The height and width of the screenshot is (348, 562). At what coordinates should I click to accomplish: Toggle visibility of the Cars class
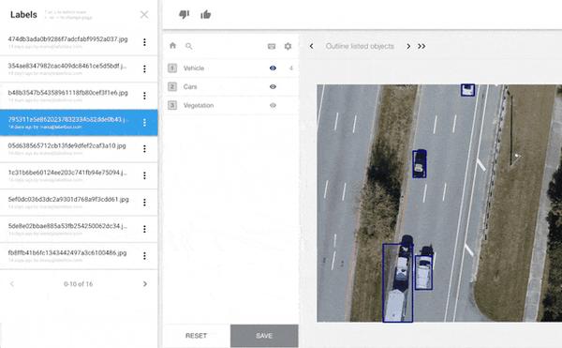273,86
